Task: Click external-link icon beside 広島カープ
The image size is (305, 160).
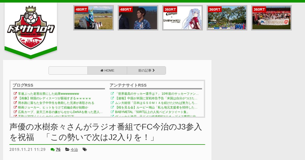Action: point(15,112)
